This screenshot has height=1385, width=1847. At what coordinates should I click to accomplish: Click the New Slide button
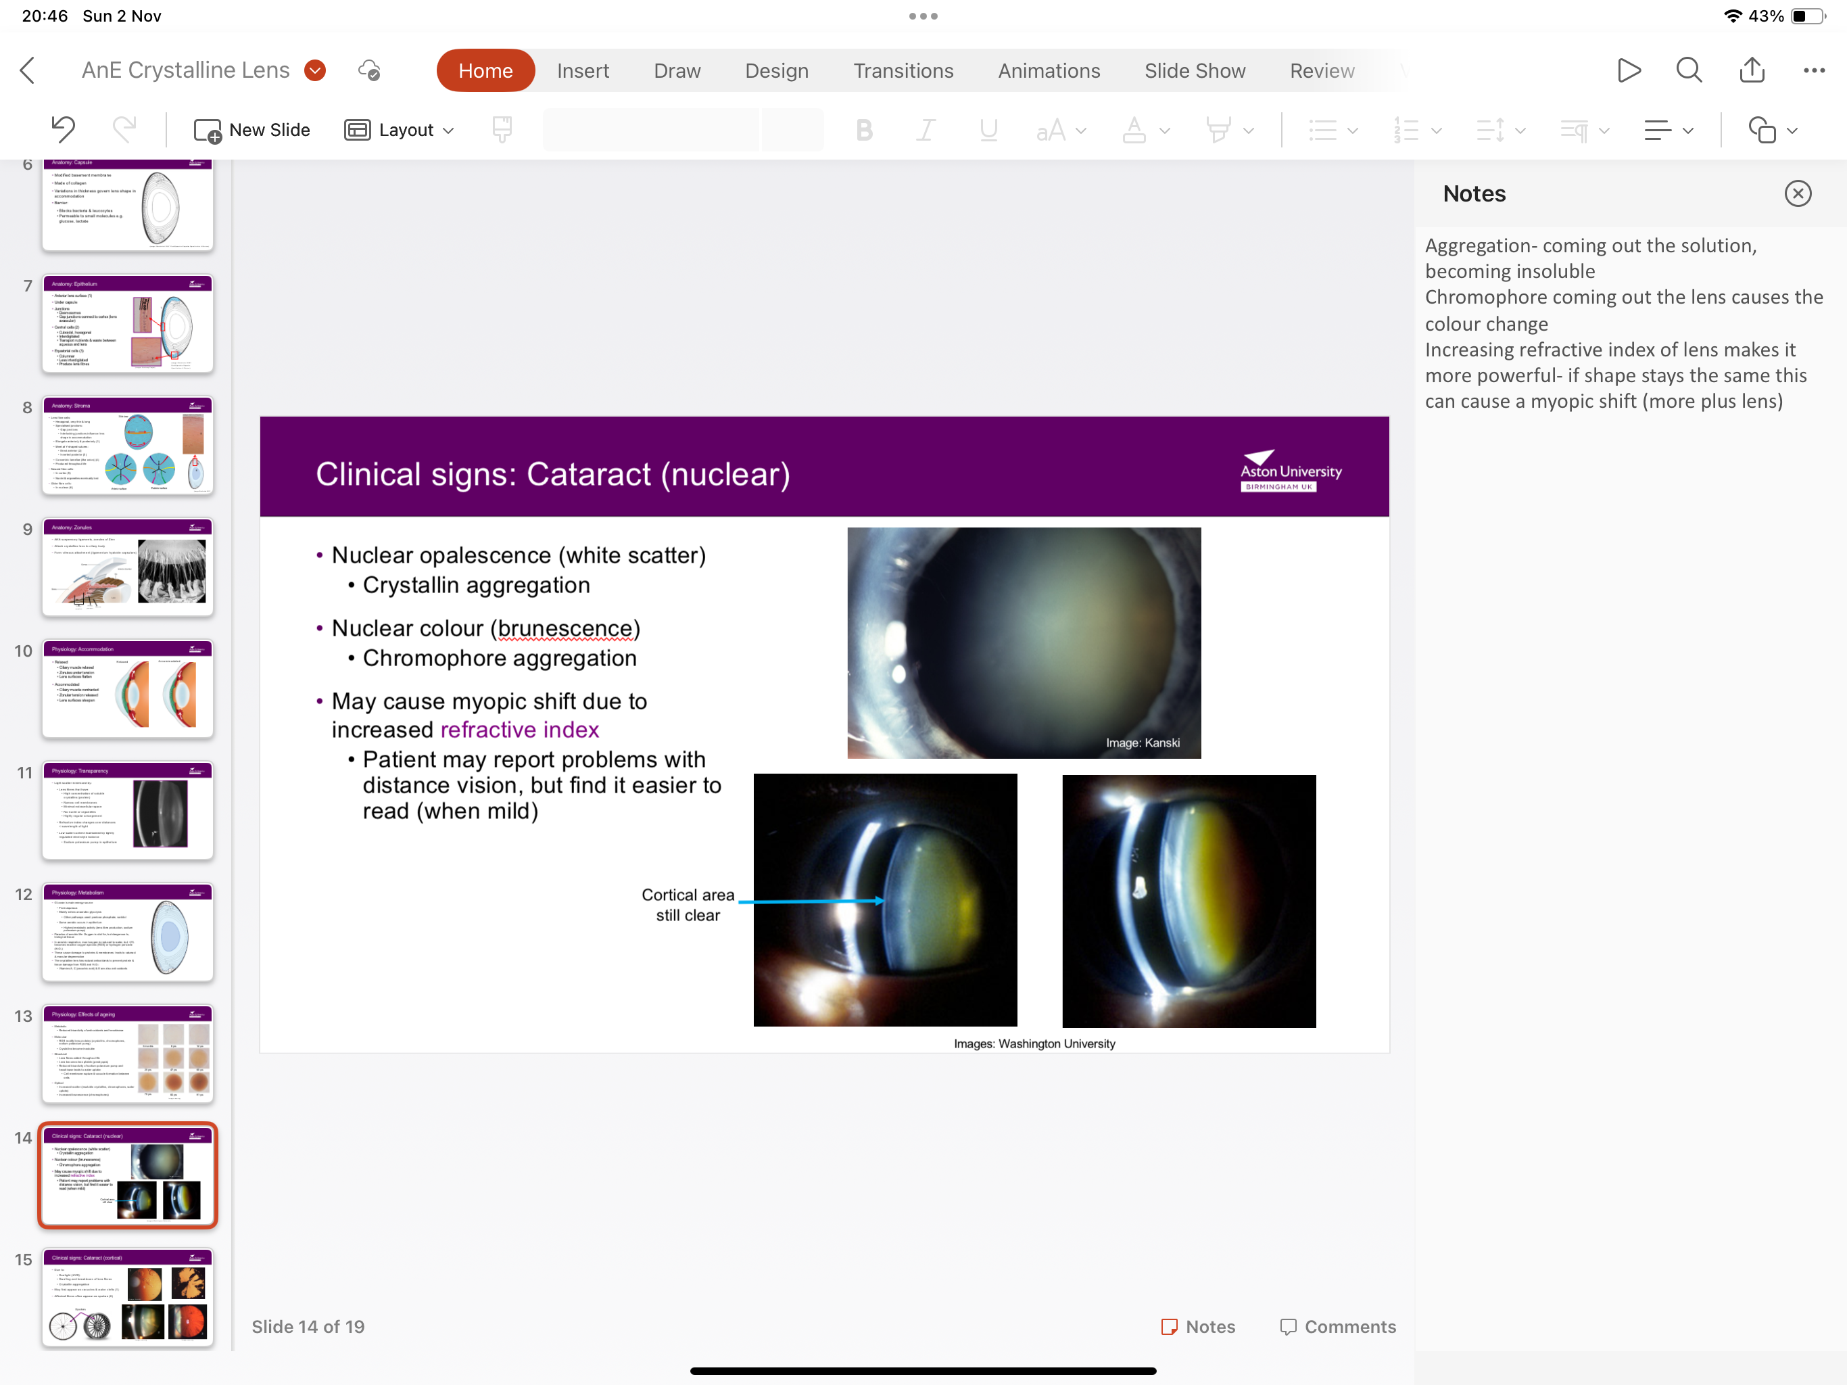pos(252,129)
